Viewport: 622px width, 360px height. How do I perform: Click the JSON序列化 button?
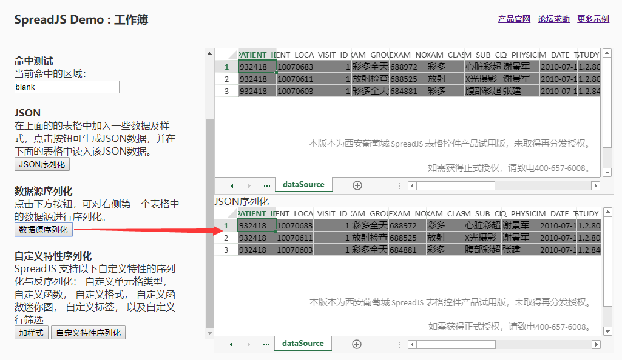coord(42,164)
